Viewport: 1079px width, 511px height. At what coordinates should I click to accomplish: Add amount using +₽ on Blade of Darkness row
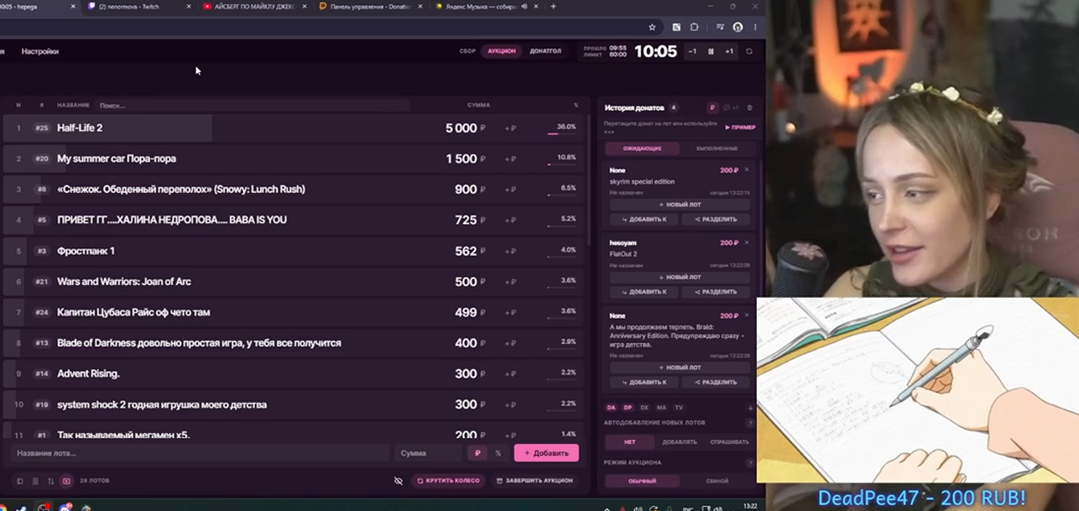pyautogui.click(x=510, y=343)
